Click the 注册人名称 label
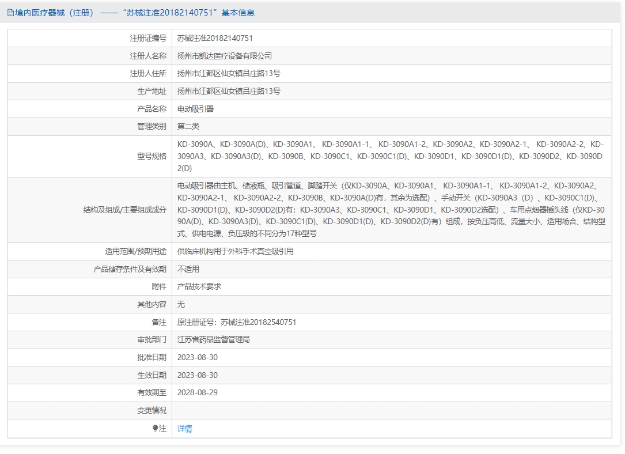The image size is (625, 454). tap(148, 56)
